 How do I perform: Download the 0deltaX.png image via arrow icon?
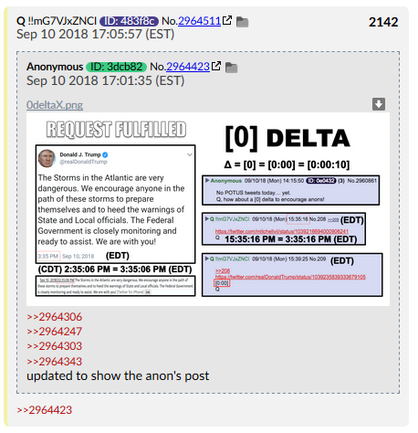tap(379, 104)
